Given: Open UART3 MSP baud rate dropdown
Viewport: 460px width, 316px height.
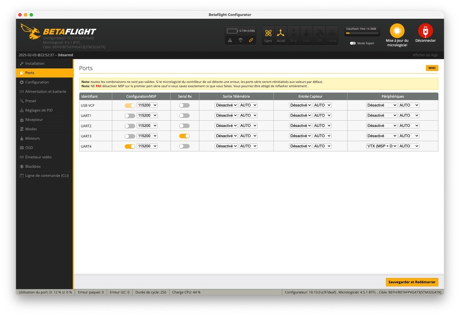Looking at the screenshot, I should (147, 136).
